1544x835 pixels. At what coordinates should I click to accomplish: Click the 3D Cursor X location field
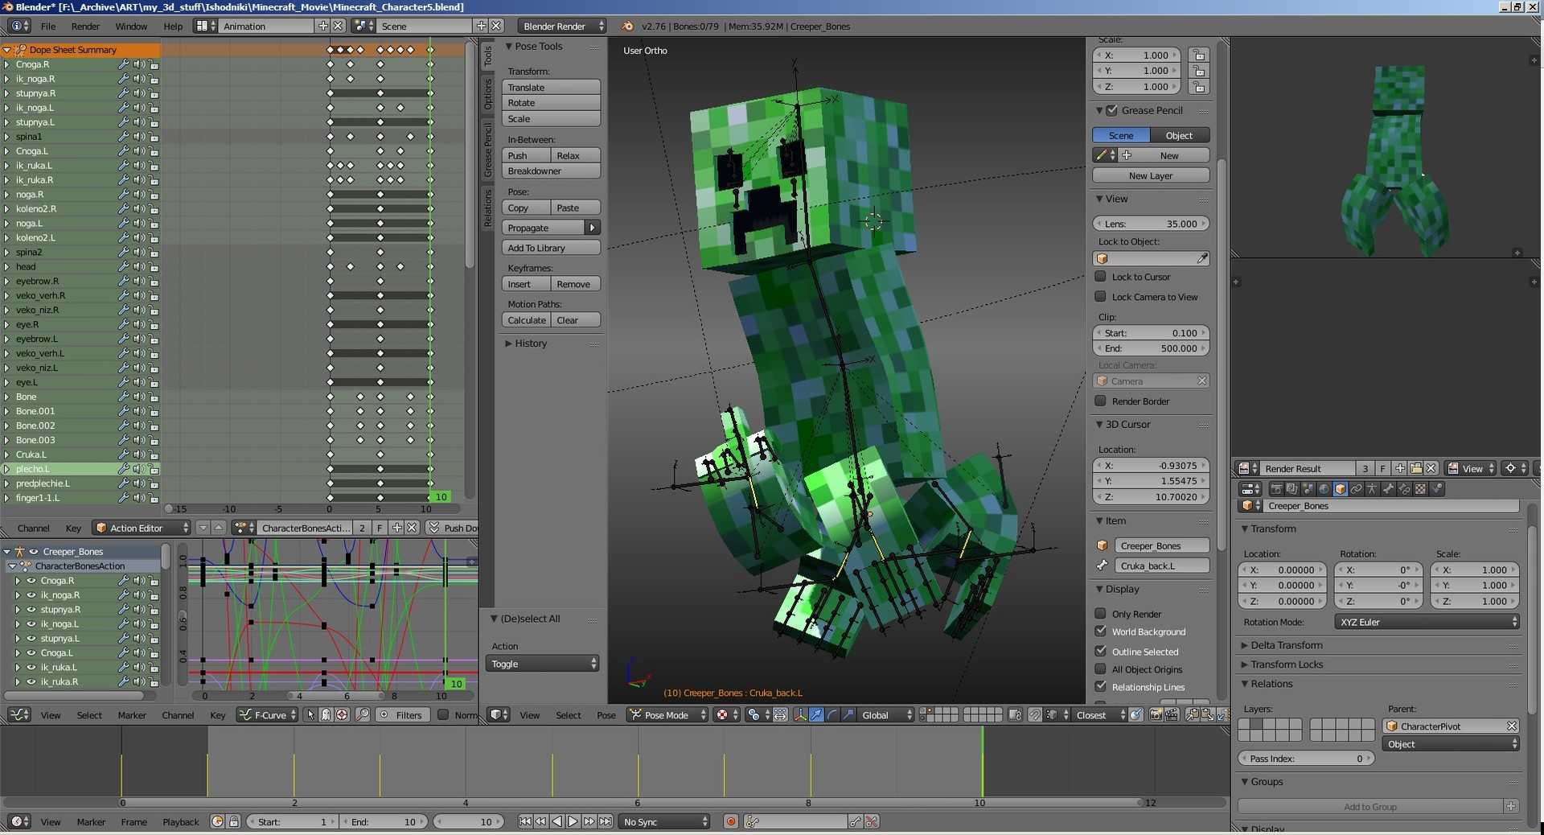[1151, 465]
